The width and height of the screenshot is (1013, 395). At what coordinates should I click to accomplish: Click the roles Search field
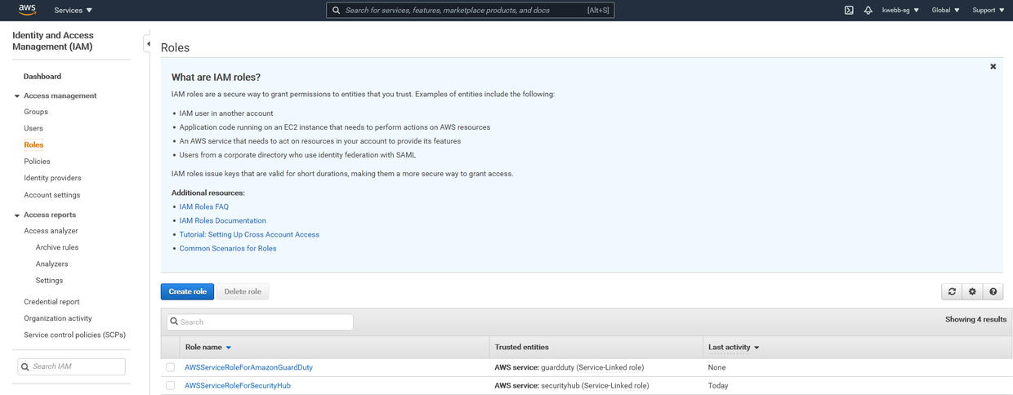[260, 322]
